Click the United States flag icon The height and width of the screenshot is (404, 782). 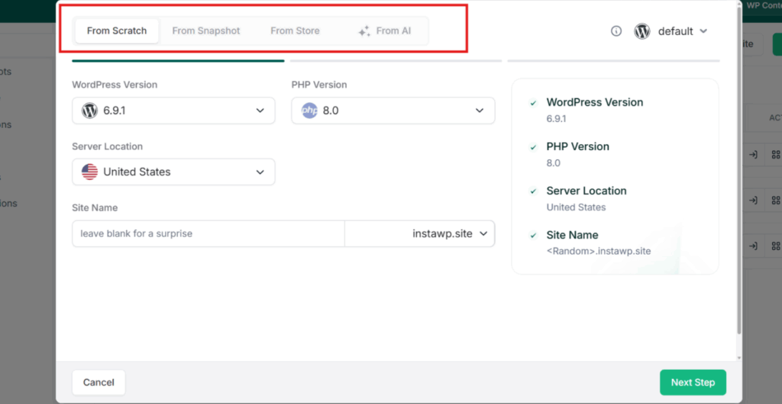[x=90, y=172]
